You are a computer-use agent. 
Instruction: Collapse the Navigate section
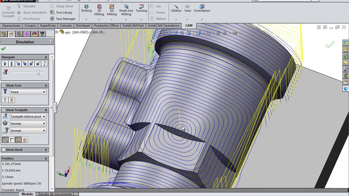[x=46, y=57]
